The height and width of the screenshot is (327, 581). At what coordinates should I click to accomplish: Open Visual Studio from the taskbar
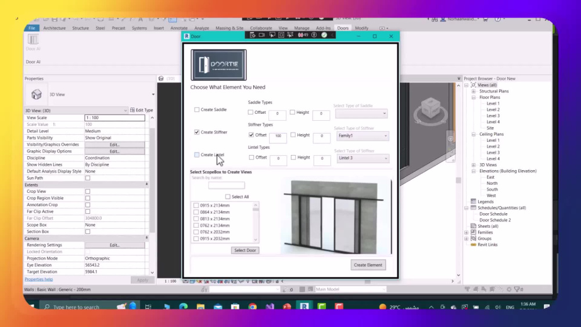tap(270, 307)
